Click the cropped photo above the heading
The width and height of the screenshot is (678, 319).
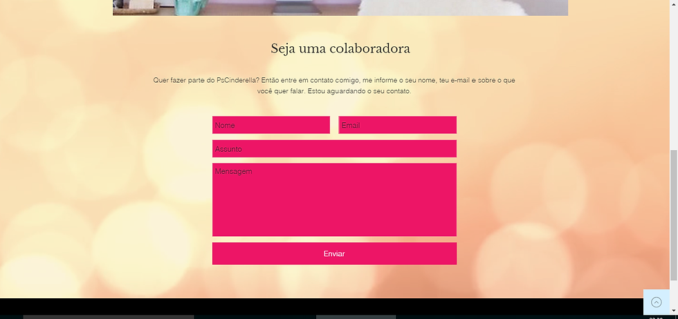click(x=340, y=8)
